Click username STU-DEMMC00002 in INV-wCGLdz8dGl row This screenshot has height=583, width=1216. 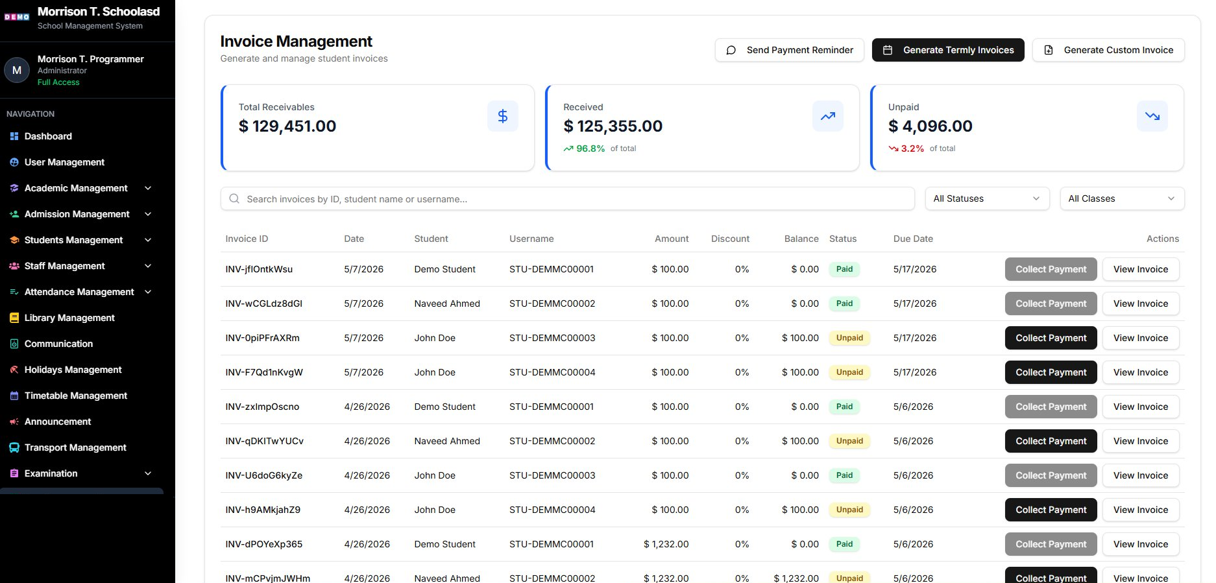click(552, 303)
